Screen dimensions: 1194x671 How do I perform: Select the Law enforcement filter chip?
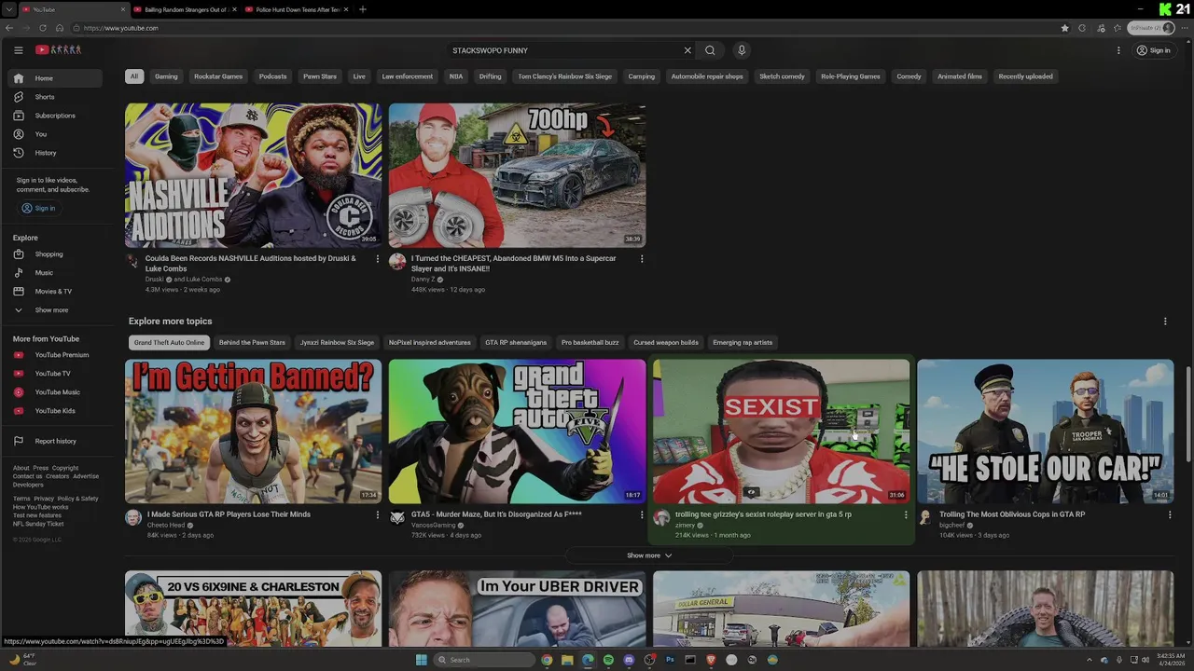(408, 76)
